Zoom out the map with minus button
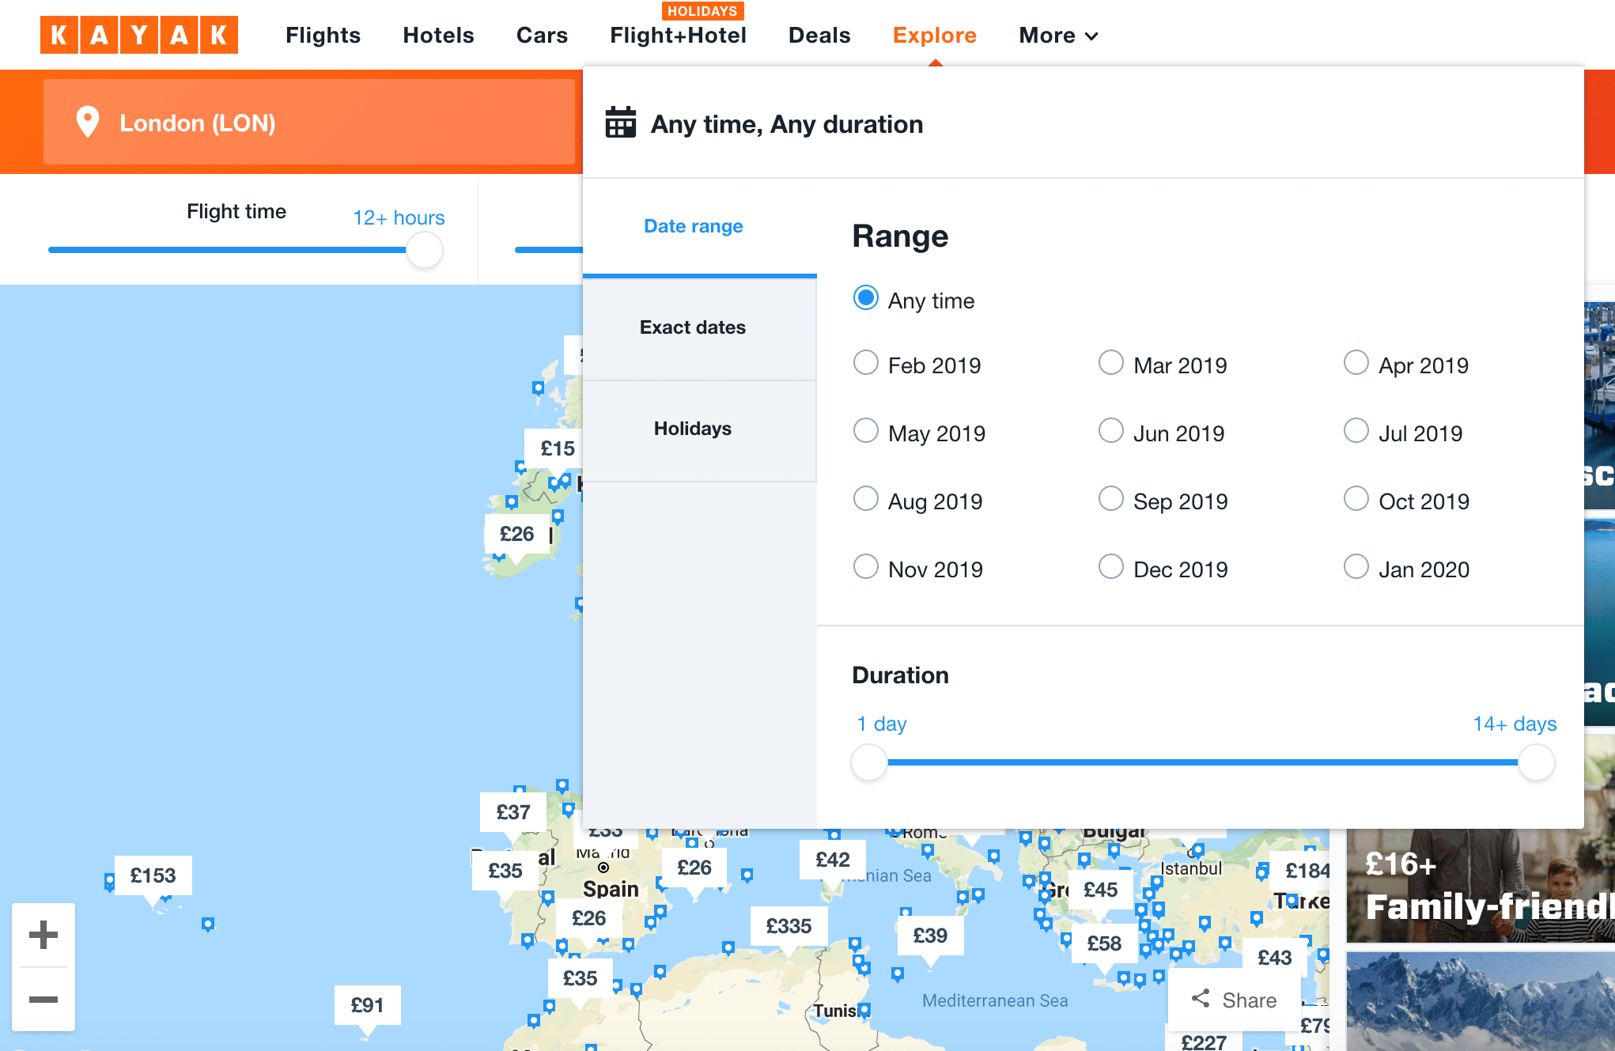 43,1000
